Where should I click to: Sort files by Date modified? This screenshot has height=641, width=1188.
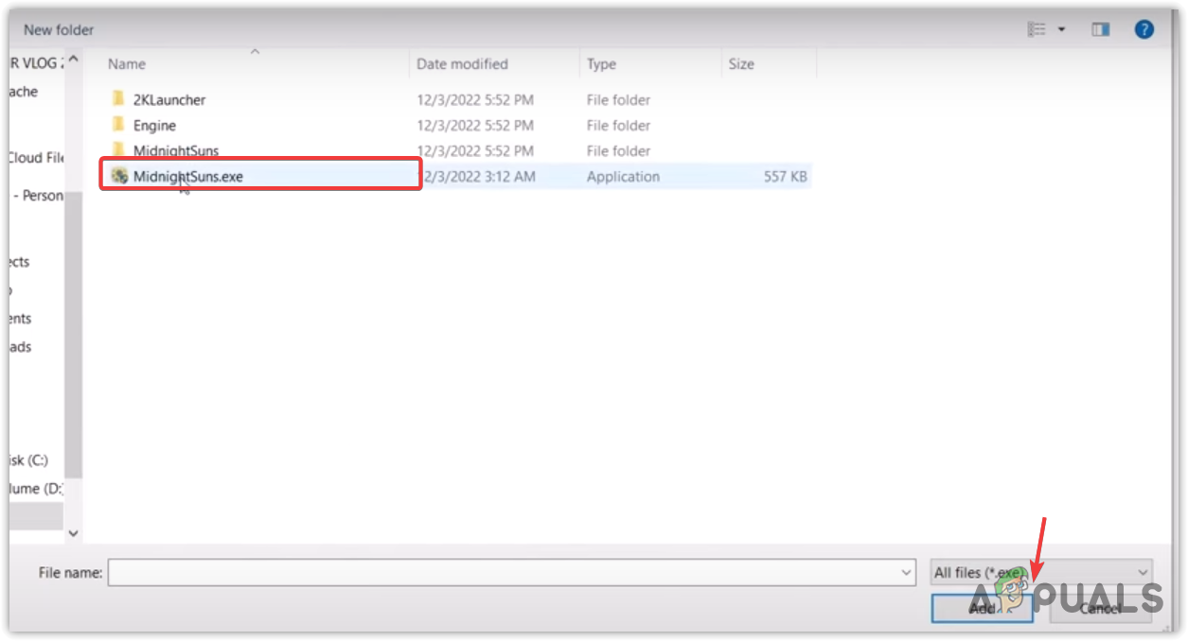coord(462,63)
